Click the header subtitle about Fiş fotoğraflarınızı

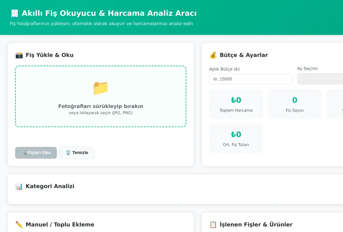[101, 23]
